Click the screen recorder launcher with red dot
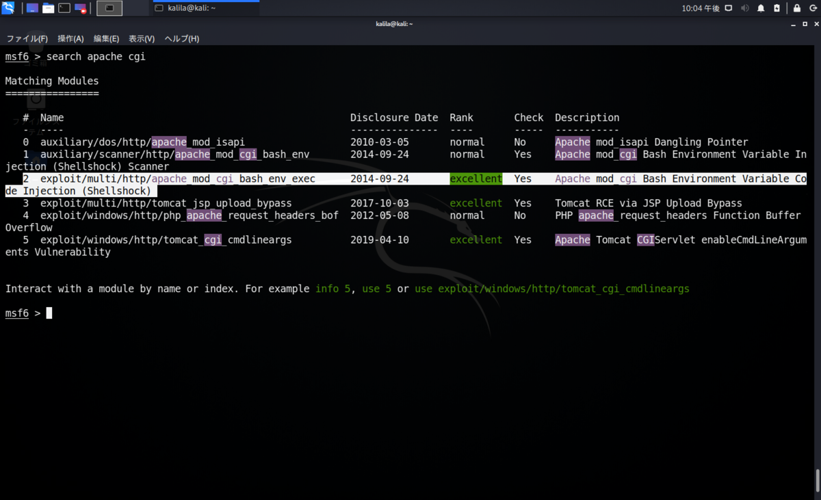Image resolution: width=821 pixels, height=500 pixels. (80, 8)
